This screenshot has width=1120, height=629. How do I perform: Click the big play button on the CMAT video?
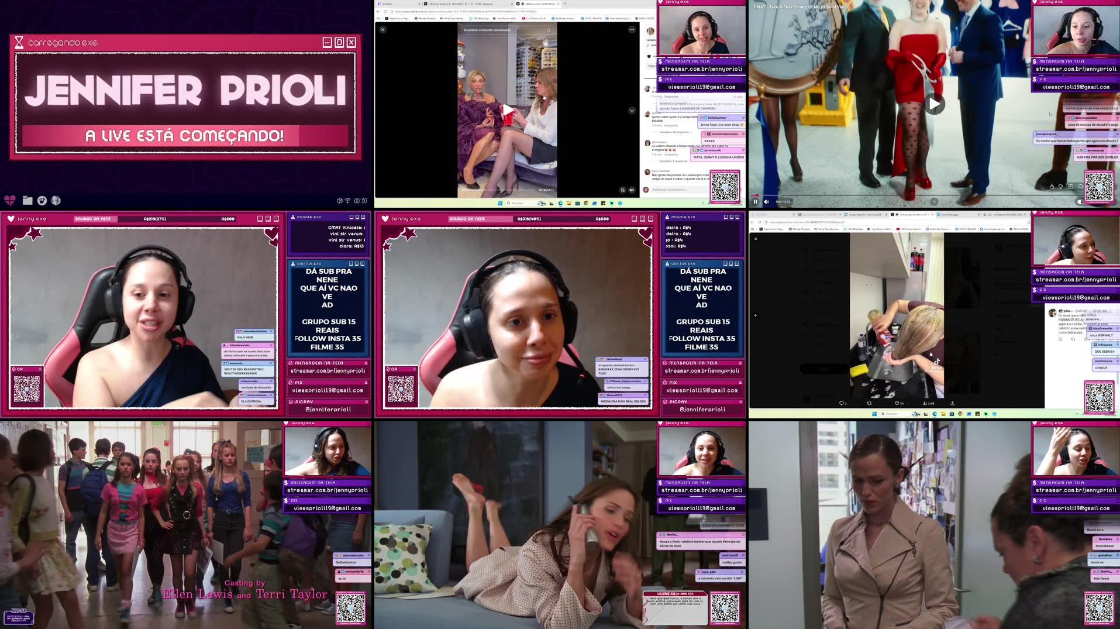coord(934,104)
